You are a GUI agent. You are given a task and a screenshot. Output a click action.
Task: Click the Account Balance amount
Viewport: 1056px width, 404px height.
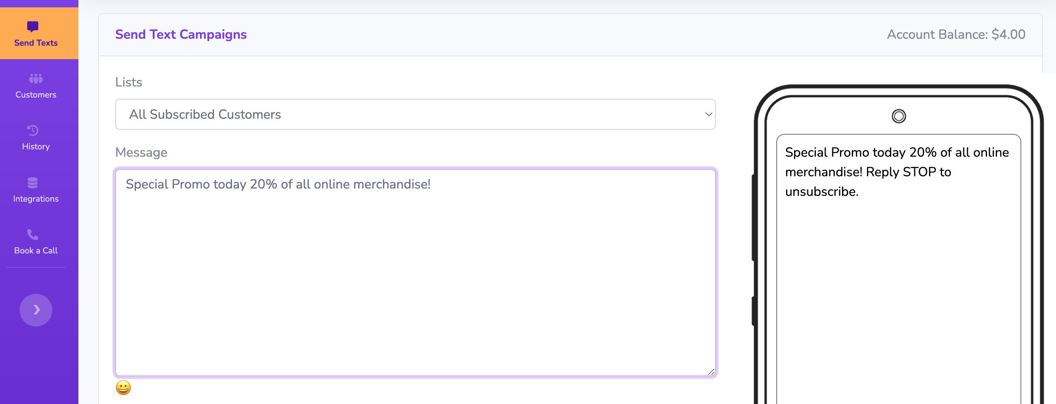(1008, 34)
